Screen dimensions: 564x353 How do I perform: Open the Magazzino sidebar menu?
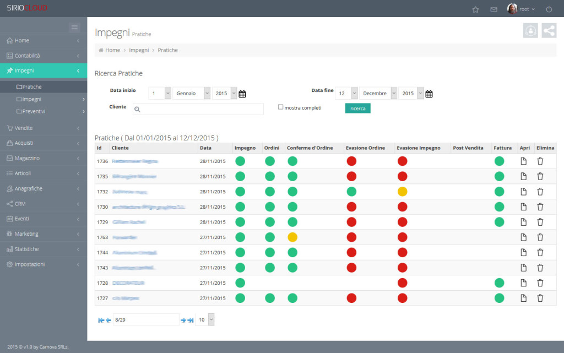(44, 158)
